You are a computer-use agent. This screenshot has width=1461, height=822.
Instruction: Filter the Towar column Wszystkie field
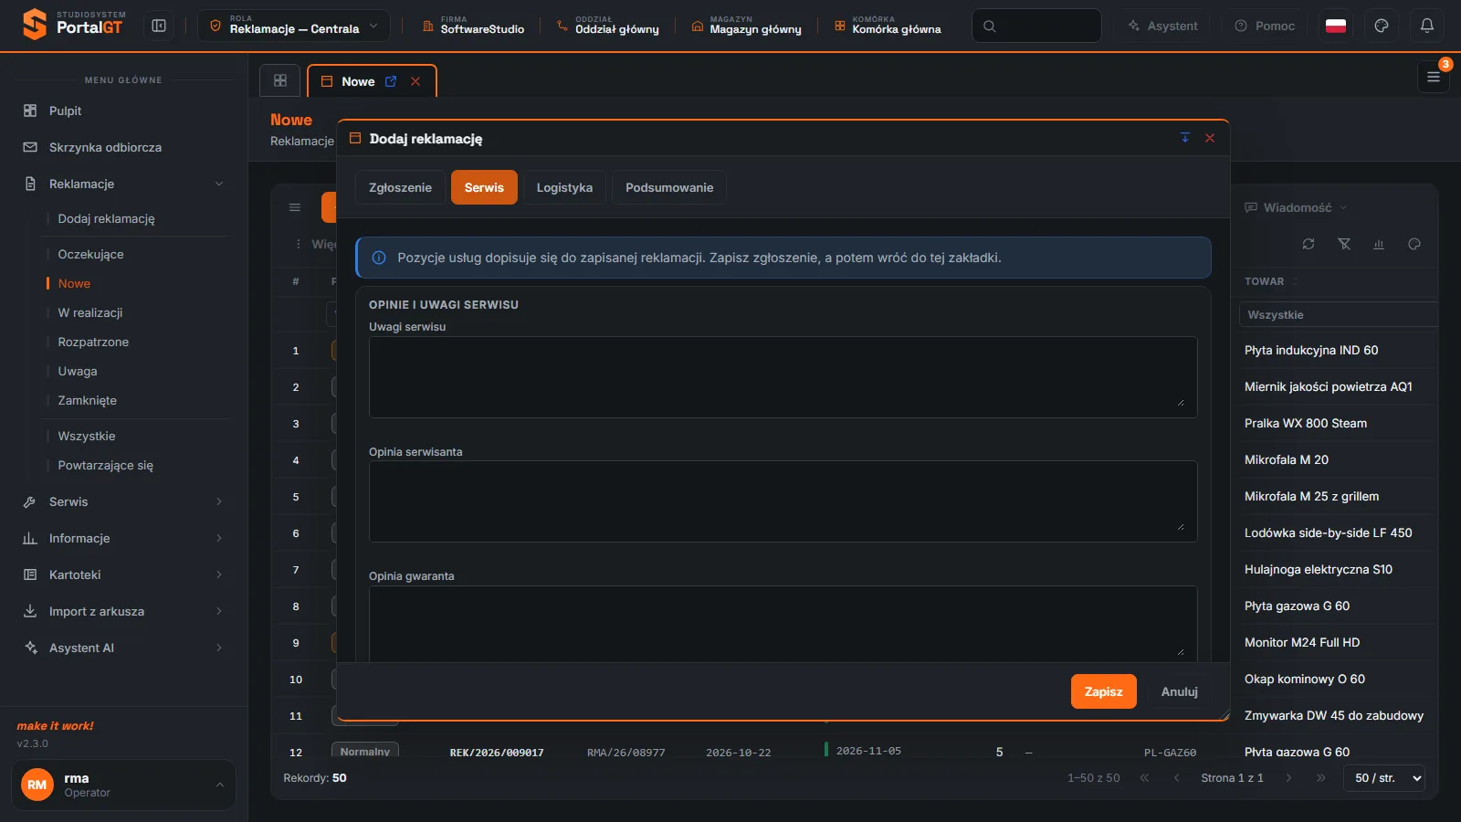coord(1338,314)
